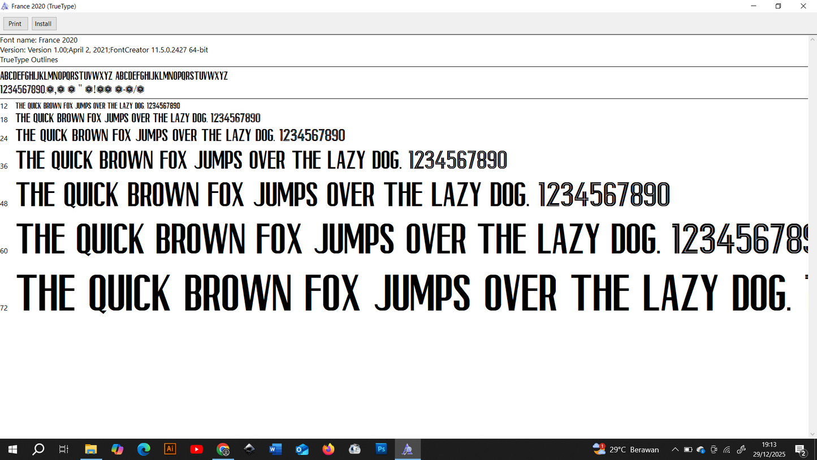Open Inkscape from taskbar
Screen dimensions: 817x460
click(x=249, y=449)
